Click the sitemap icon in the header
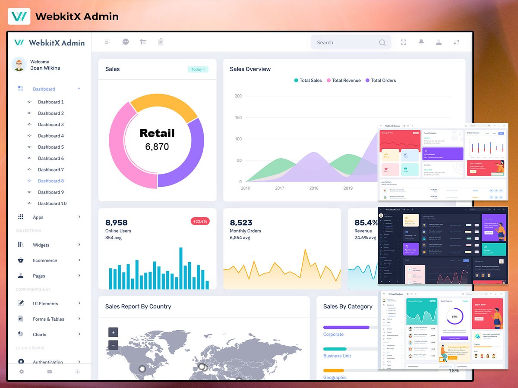The image size is (518, 388). click(x=143, y=42)
